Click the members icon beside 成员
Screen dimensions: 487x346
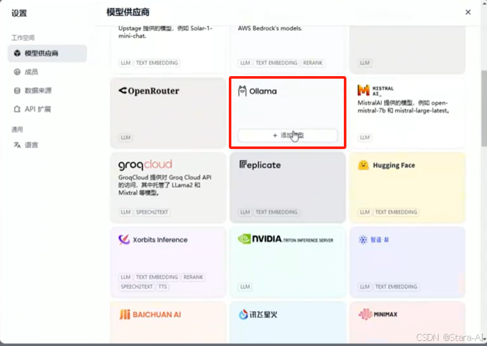(x=17, y=72)
